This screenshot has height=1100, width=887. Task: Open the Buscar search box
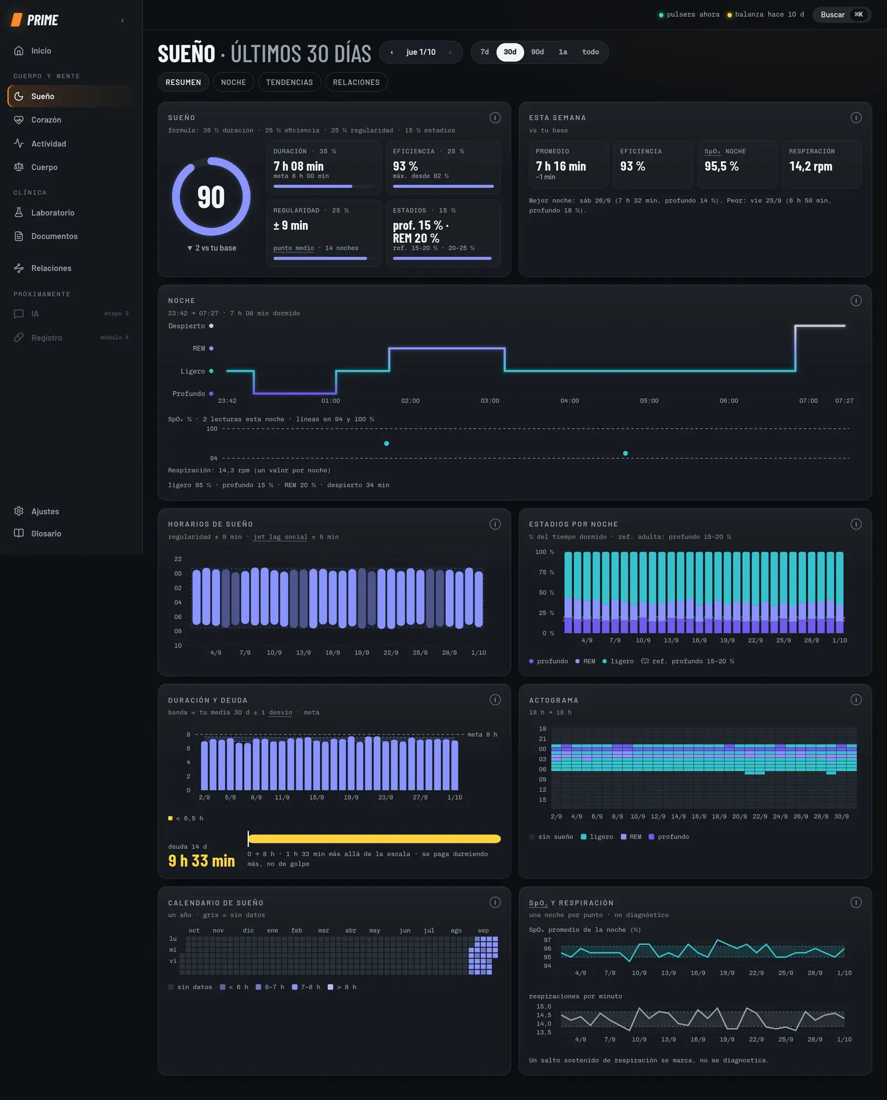pyautogui.click(x=842, y=14)
